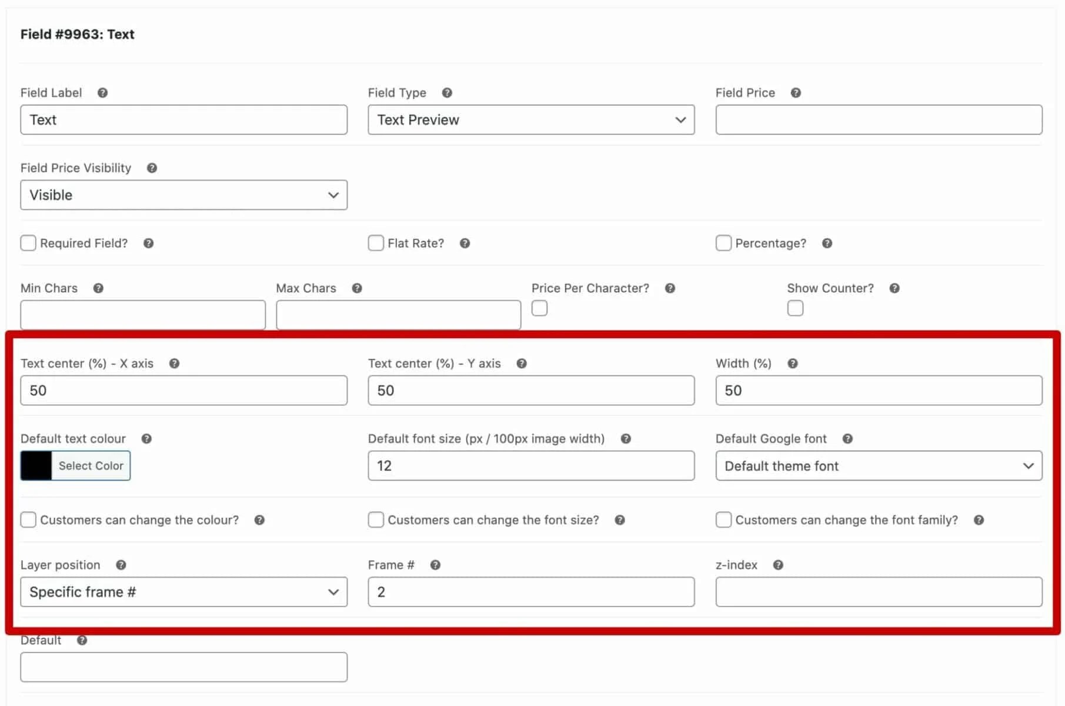Open the Max Chars help tooltip
This screenshot has height=706, width=1065.
[x=357, y=288]
